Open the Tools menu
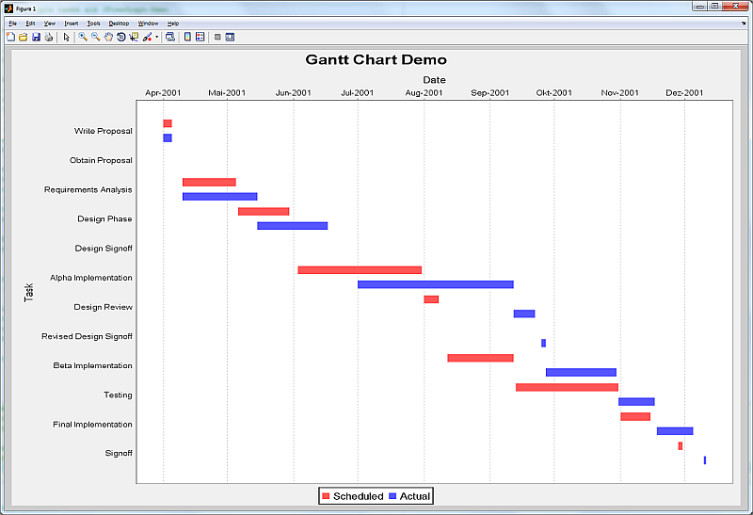The height and width of the screenshot is (515, 753). [x=93, y=23]
